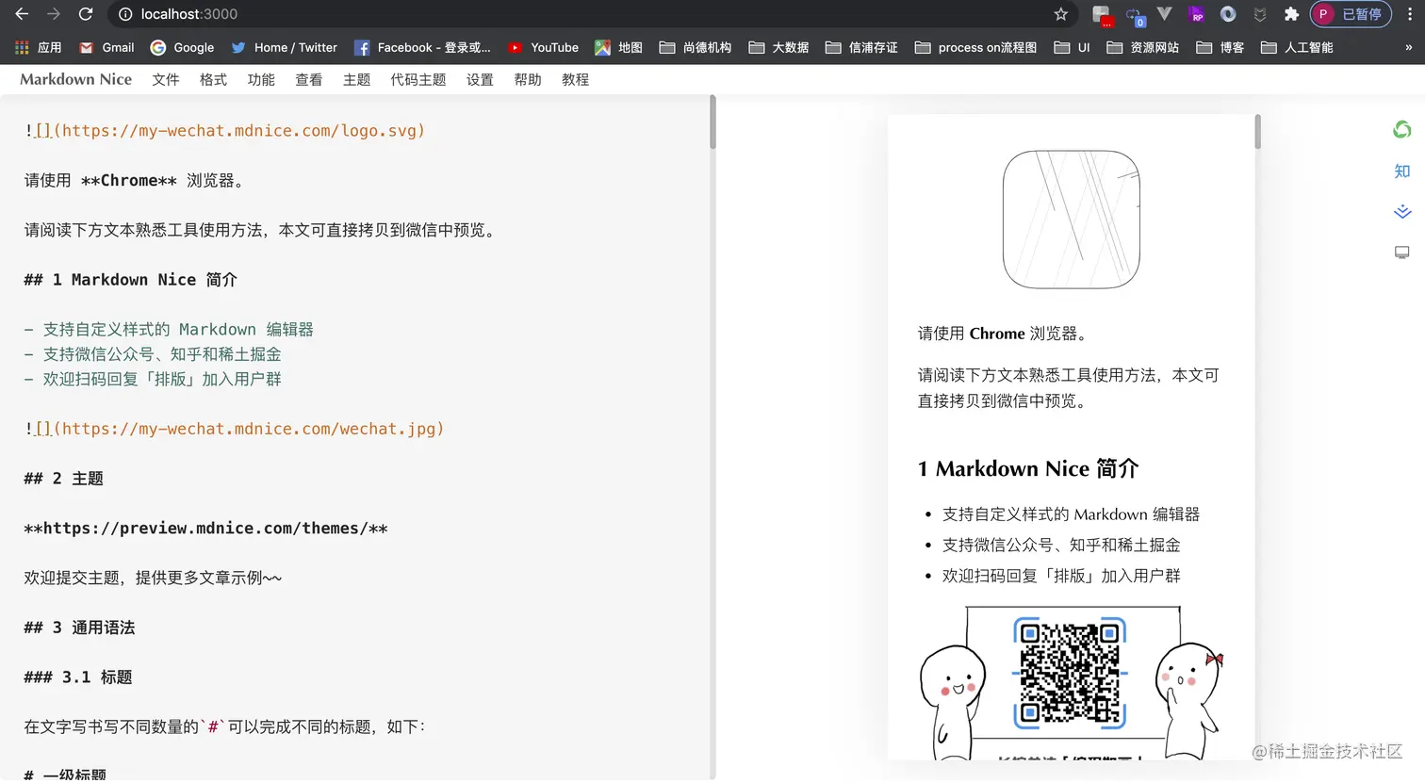Click the '## 2 主题' heading in editor
The height and width of the screenshot is (783, 1425).
(63, 479)
